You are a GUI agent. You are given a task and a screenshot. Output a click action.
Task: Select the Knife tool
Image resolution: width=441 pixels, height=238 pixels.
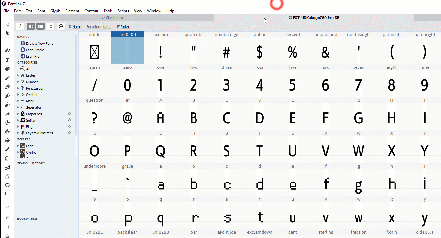(7, 114)
